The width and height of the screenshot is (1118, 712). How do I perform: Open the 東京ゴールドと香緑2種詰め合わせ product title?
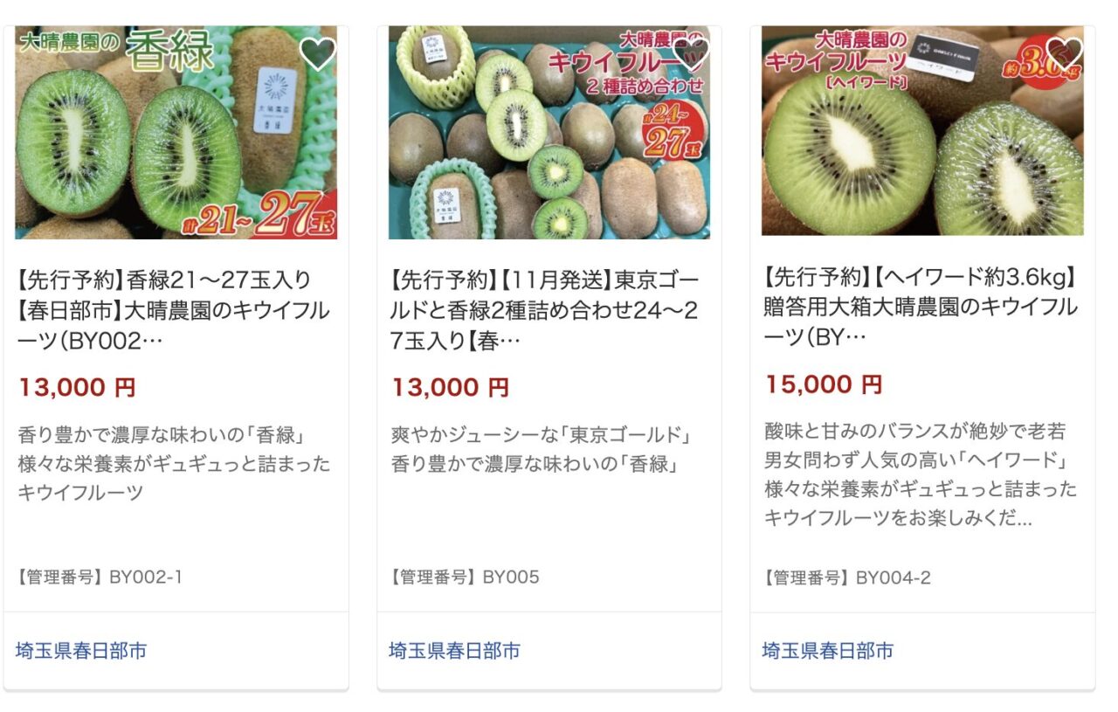click(x=546, y=310)
